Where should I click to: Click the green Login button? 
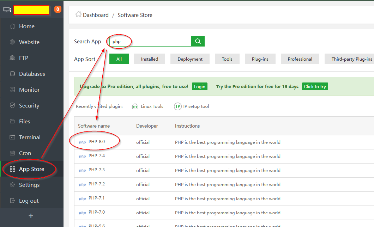tap(199, 86)
